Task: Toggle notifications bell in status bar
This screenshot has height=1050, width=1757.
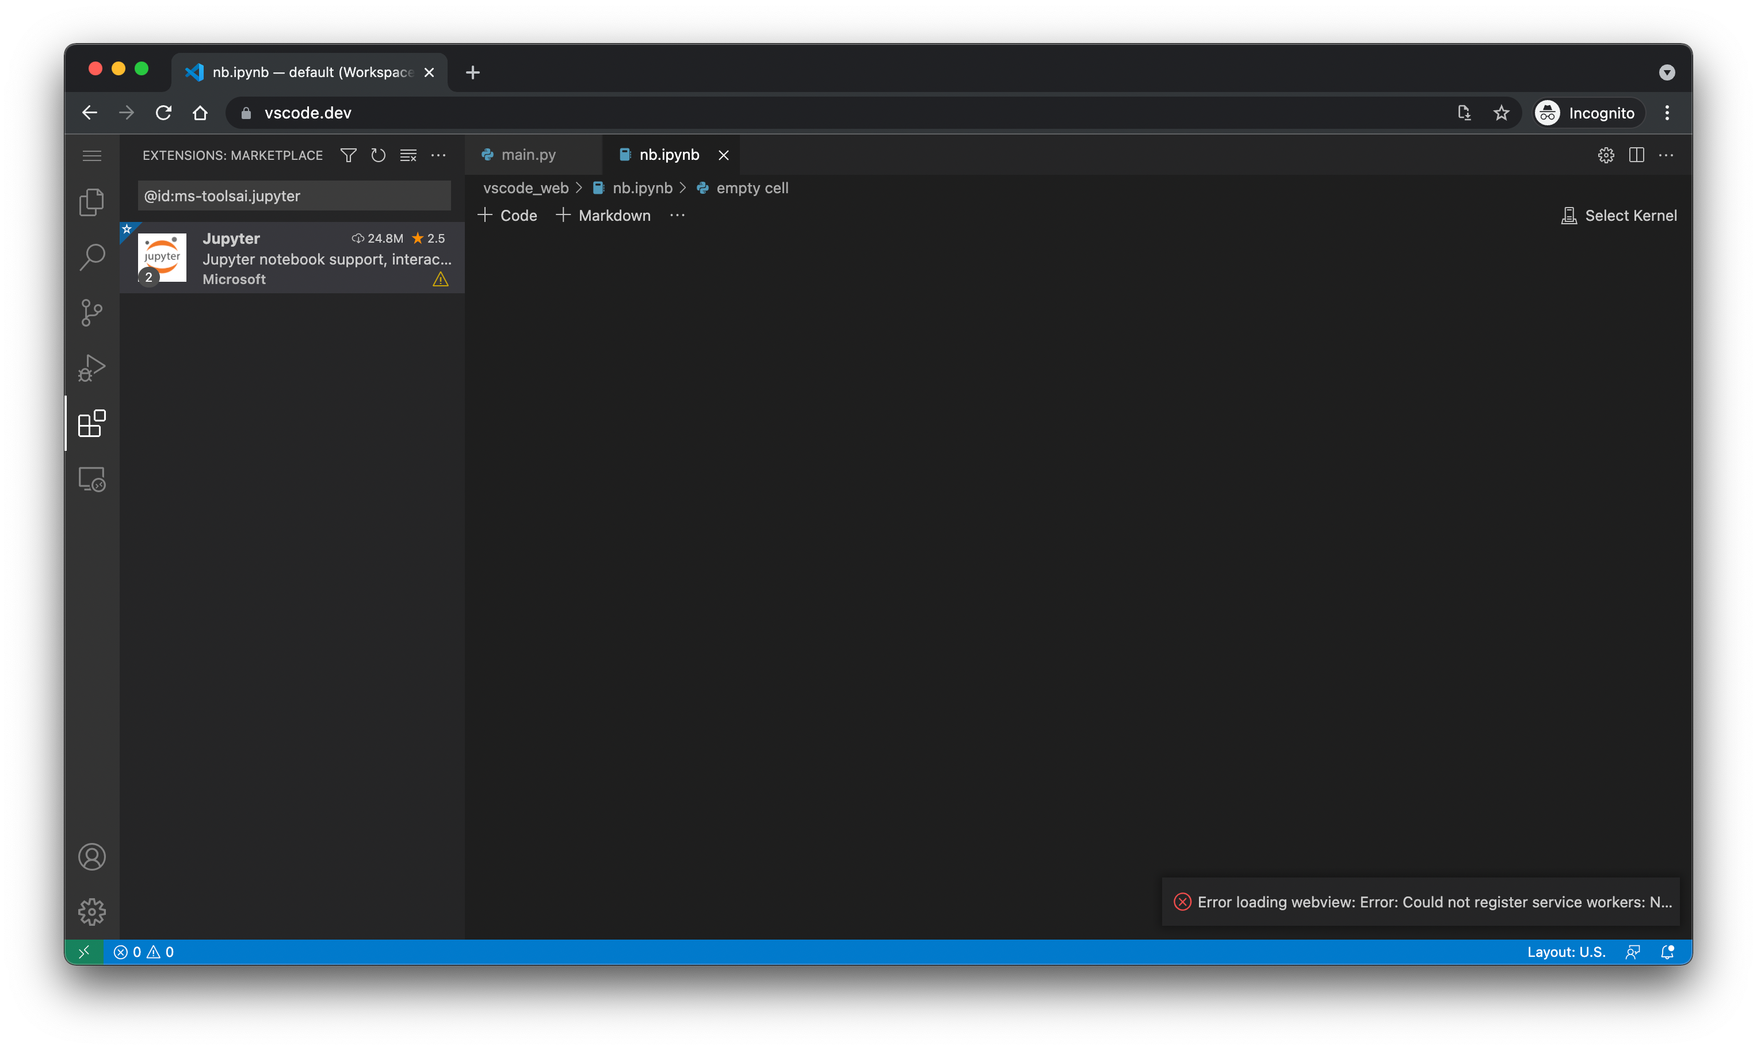Action: (1667, 952)
